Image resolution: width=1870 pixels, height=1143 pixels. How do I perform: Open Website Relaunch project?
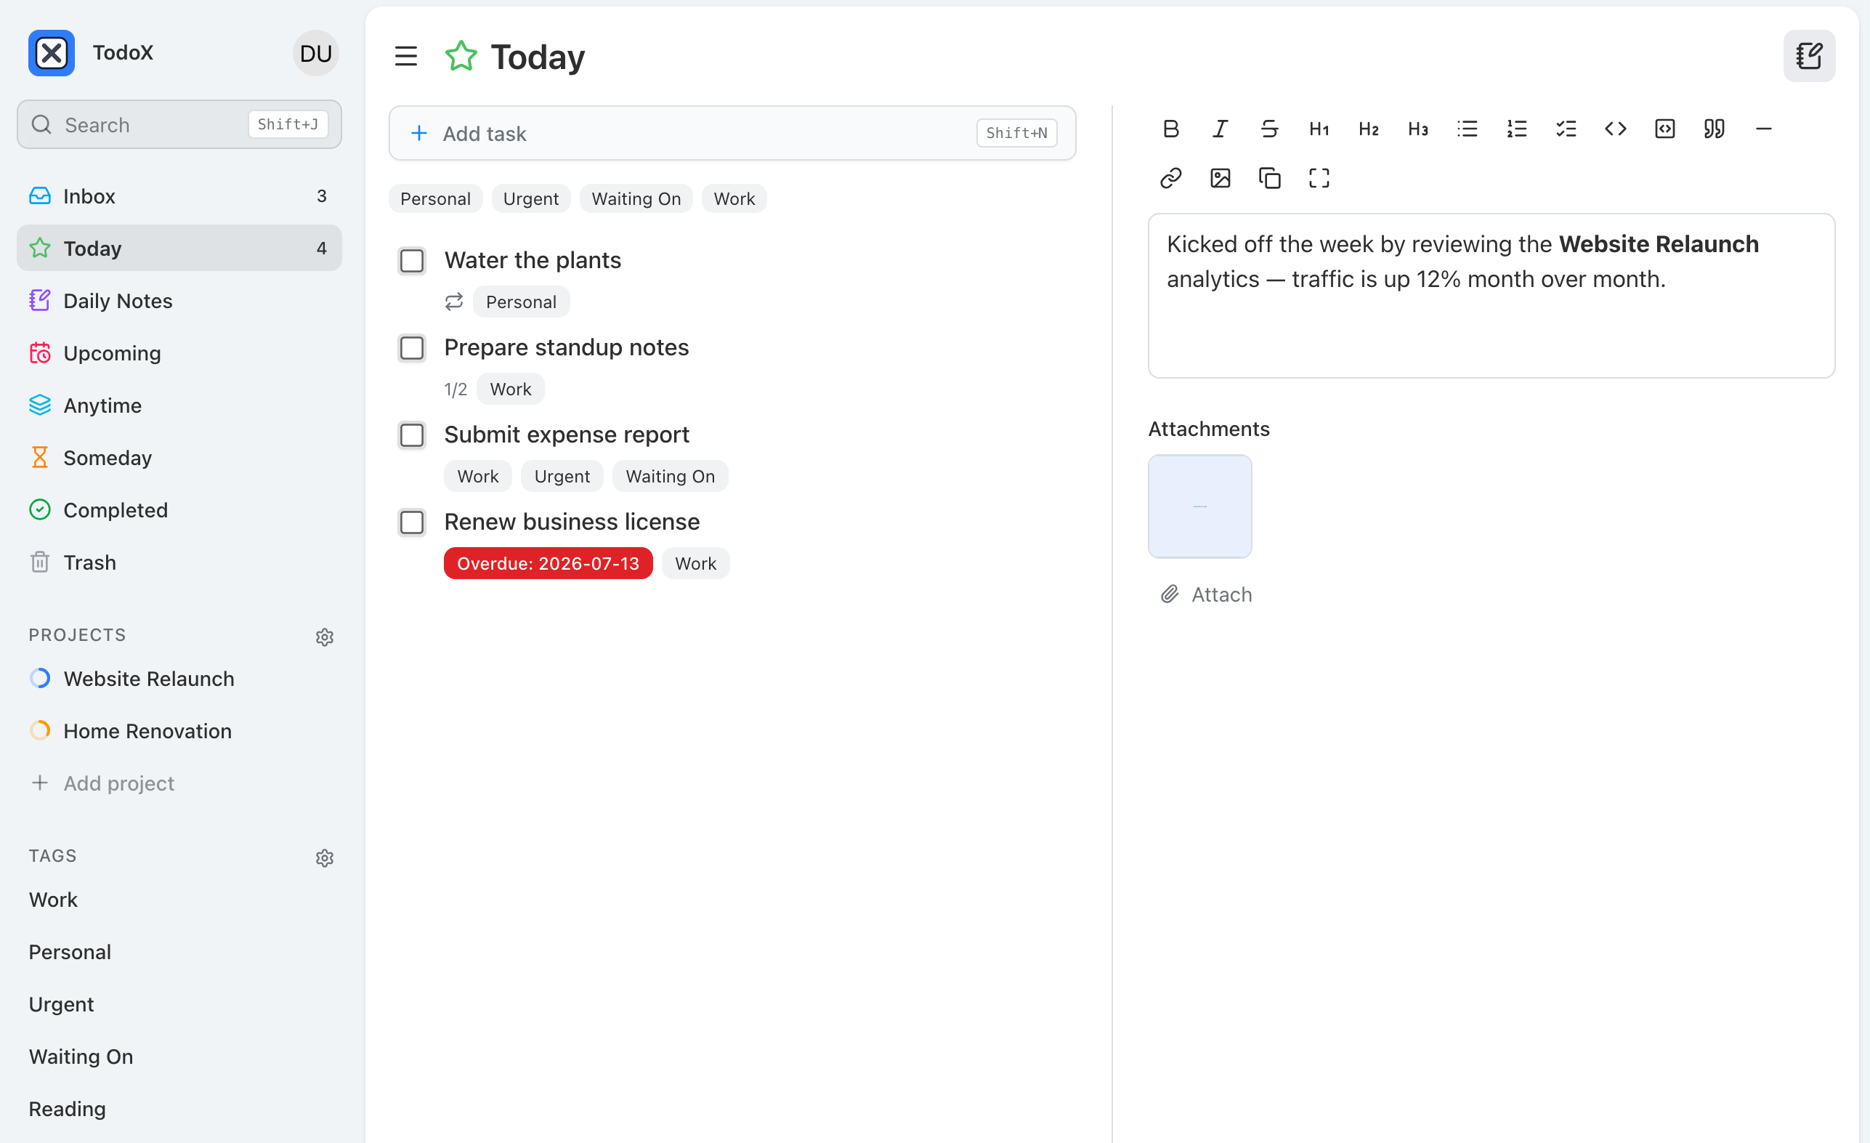179,679
